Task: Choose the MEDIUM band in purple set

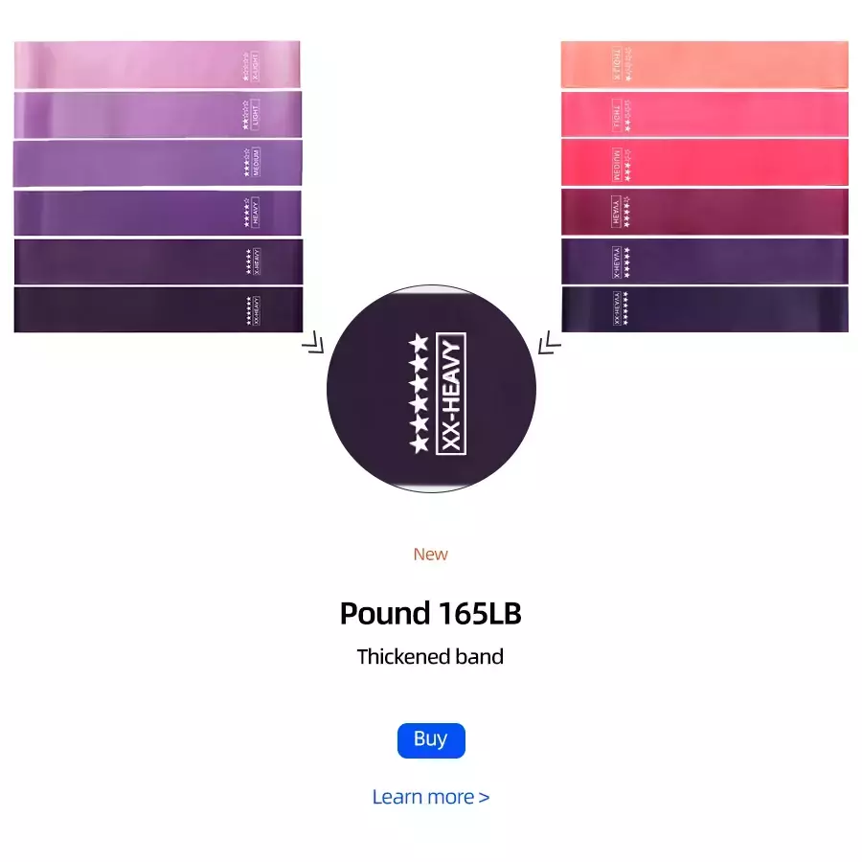Action: (x=158, y=163)
